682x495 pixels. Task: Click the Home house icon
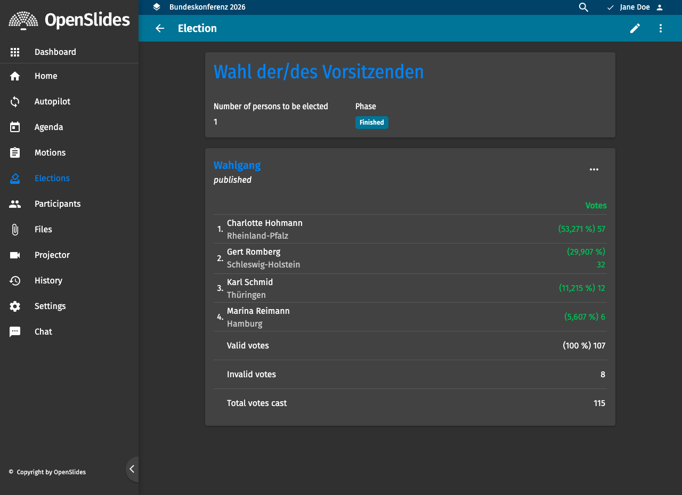tap(15, 76)
